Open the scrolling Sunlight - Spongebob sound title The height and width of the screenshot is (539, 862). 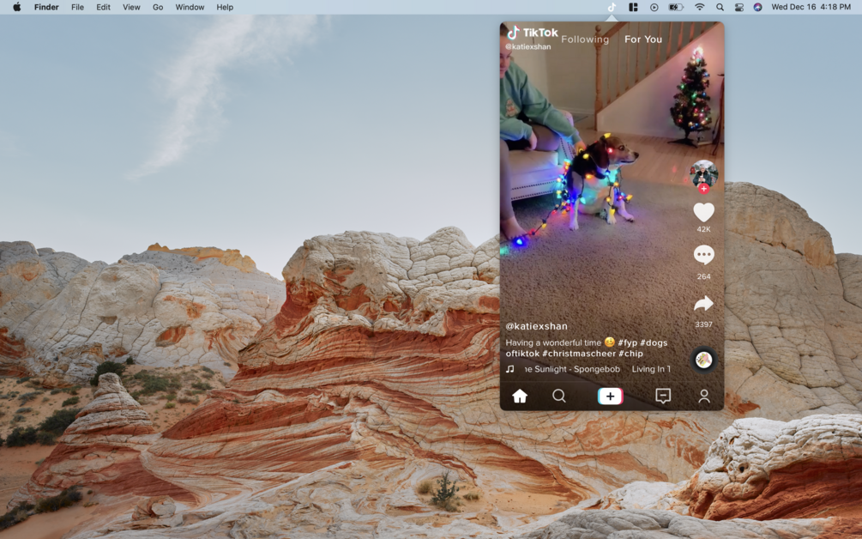[x=572, y=369]
